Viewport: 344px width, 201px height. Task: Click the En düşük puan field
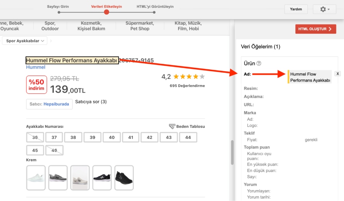pos(262,170)
